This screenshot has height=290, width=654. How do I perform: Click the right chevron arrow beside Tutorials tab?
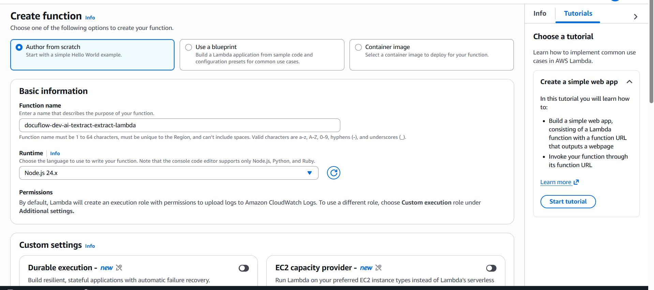pos(636,17)
